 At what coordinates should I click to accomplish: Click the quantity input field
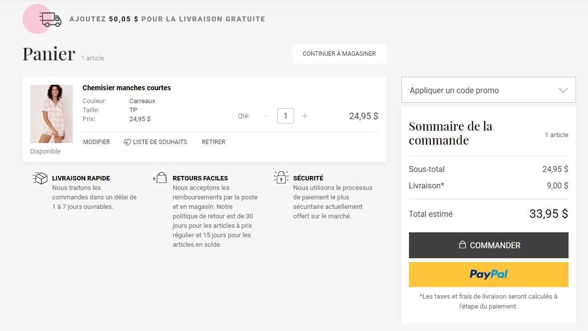click(285, 116)
